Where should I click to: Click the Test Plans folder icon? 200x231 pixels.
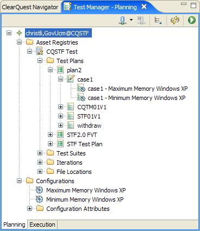[50, 60]
